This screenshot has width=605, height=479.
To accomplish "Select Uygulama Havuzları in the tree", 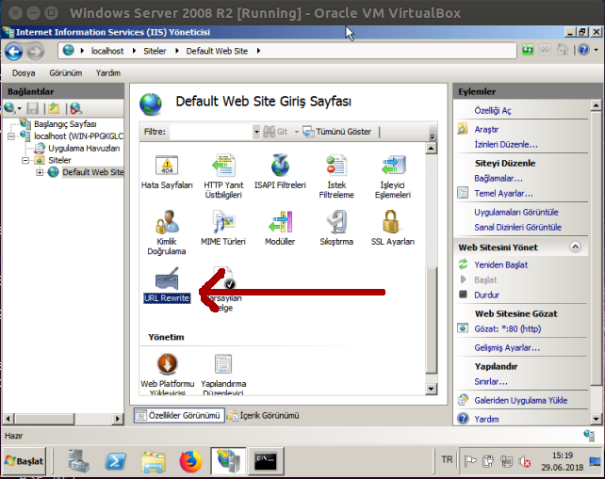I will (84, 148).
